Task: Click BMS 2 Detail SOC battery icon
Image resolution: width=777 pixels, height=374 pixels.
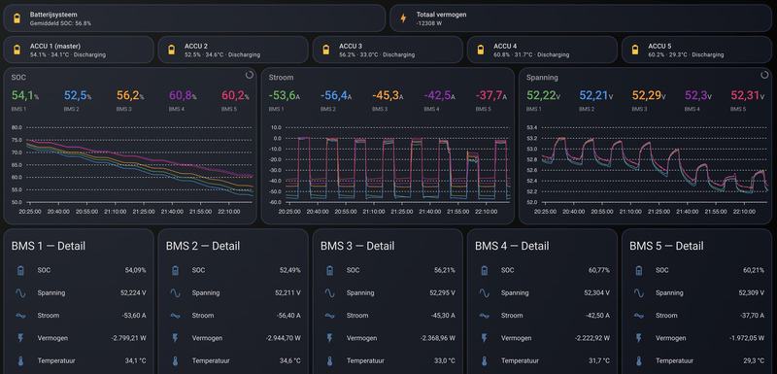Action: click(175, 270)
